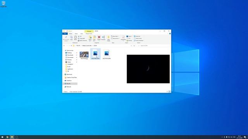248x139 pixels.
Task: Select Desktop in the navigation pane
Action: [69, 53]
